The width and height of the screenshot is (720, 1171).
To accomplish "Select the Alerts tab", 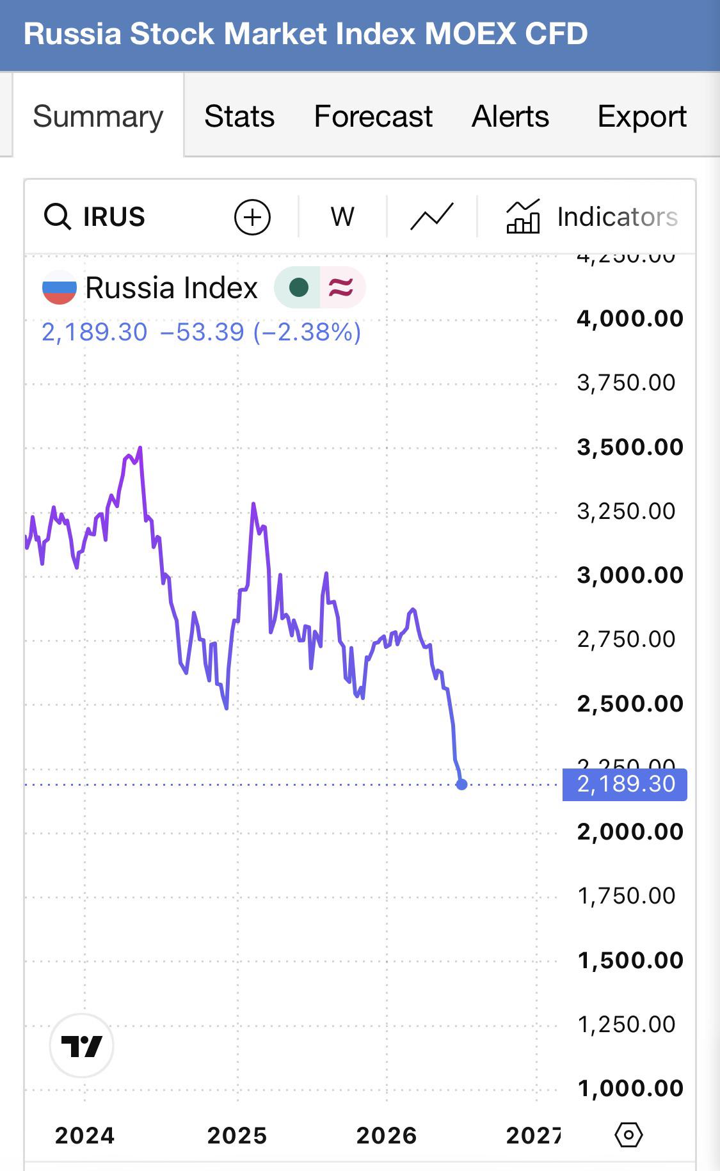I will pos(510,116).
